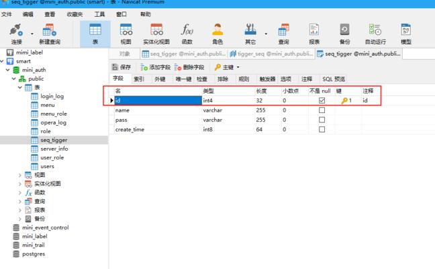Switch to the 外键 foreign keys tab
This screenshot has height=269, width=435.
[x=160, y=79]
